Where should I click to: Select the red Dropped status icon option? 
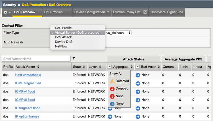(112, 88)
